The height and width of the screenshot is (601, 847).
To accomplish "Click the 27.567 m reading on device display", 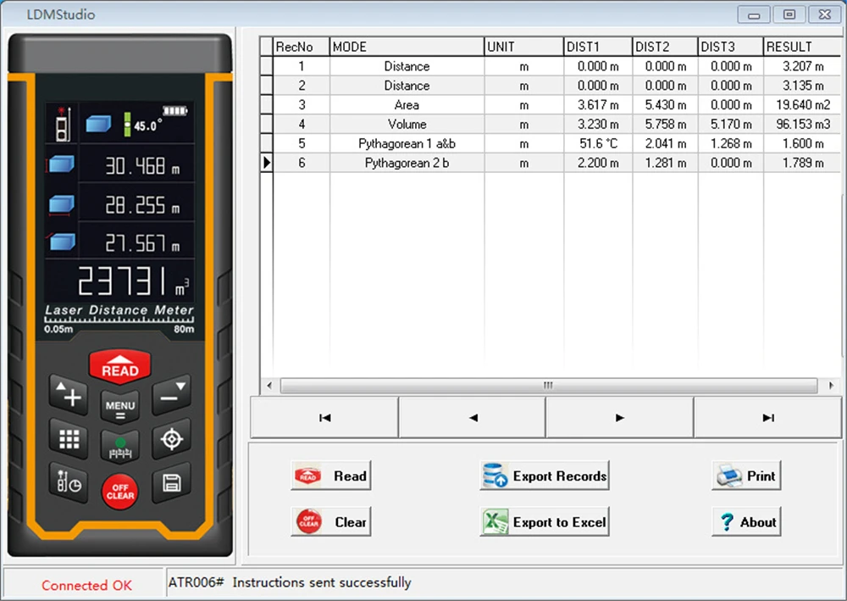I will [142, 243].
